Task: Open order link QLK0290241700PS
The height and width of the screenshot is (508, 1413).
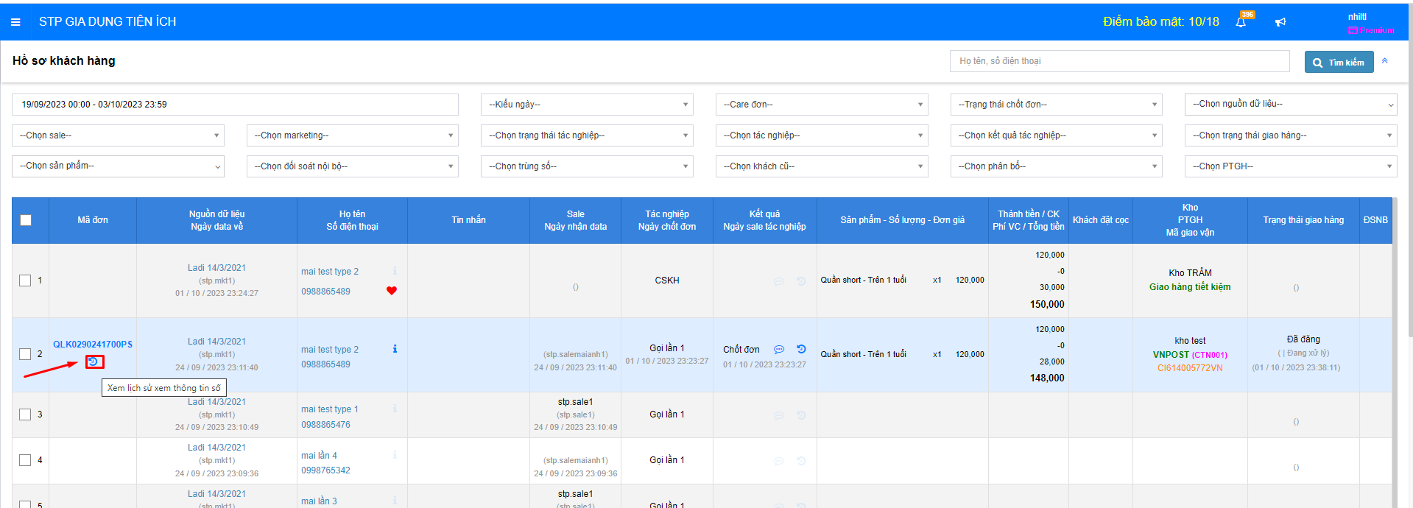Action: click(x=93, y=345)
